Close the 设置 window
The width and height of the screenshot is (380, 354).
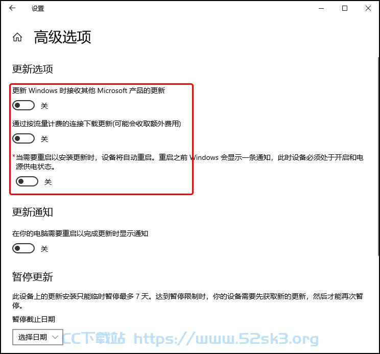point(368,9)
